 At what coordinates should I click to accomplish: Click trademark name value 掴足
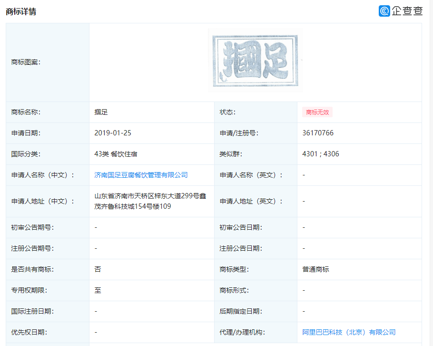[x=101, y=112]
